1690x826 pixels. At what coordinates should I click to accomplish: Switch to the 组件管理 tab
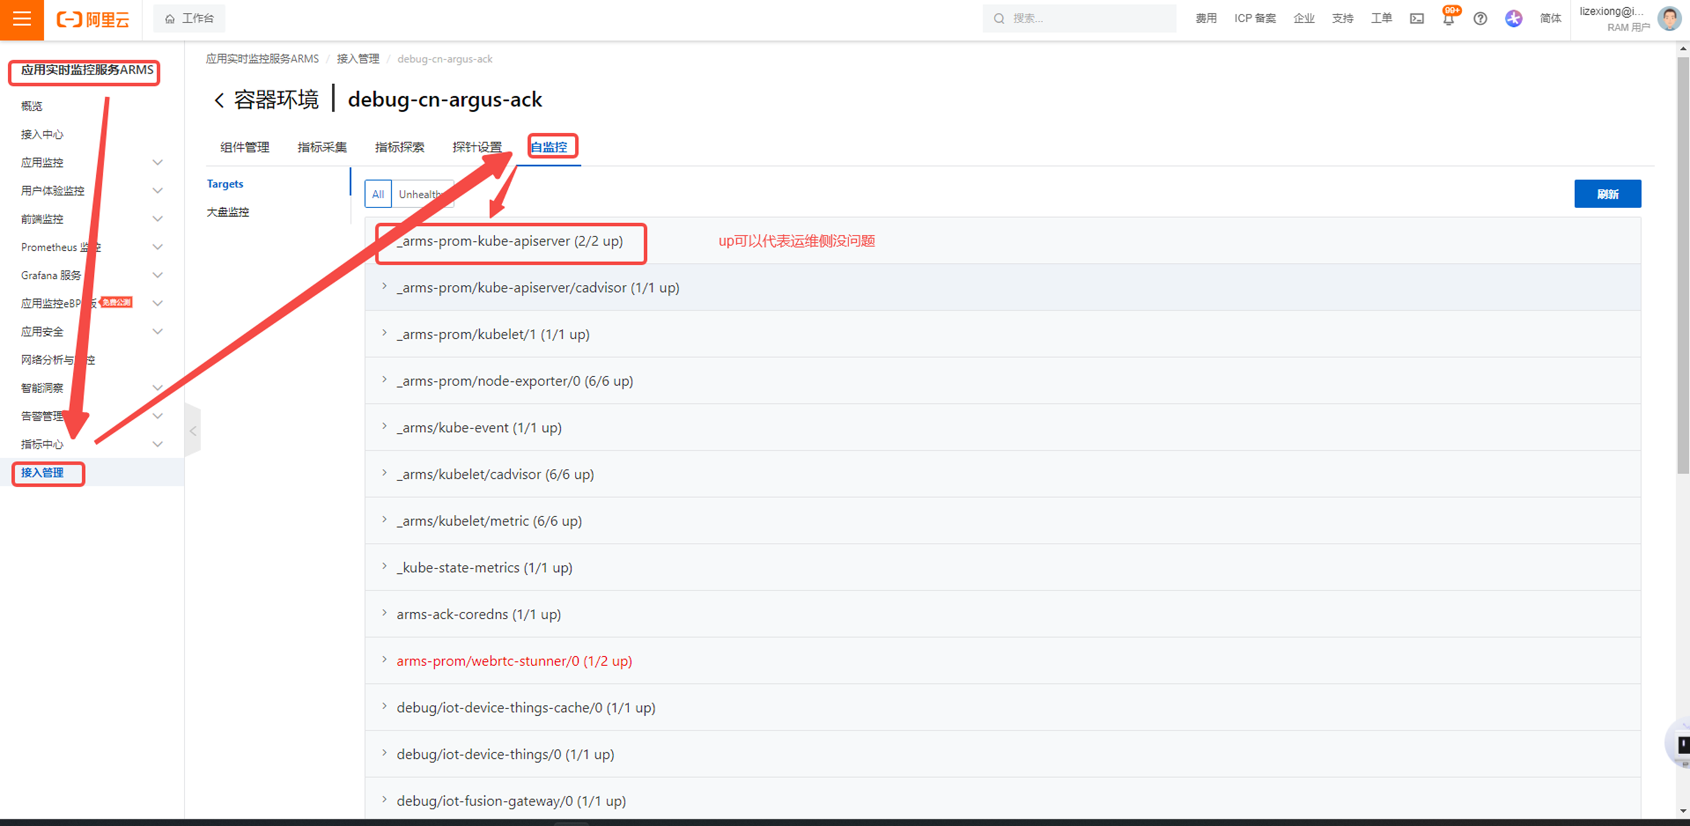click(245, 147)
